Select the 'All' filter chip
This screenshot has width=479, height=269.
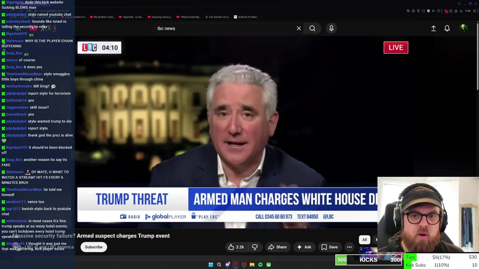tap(364, 240)
